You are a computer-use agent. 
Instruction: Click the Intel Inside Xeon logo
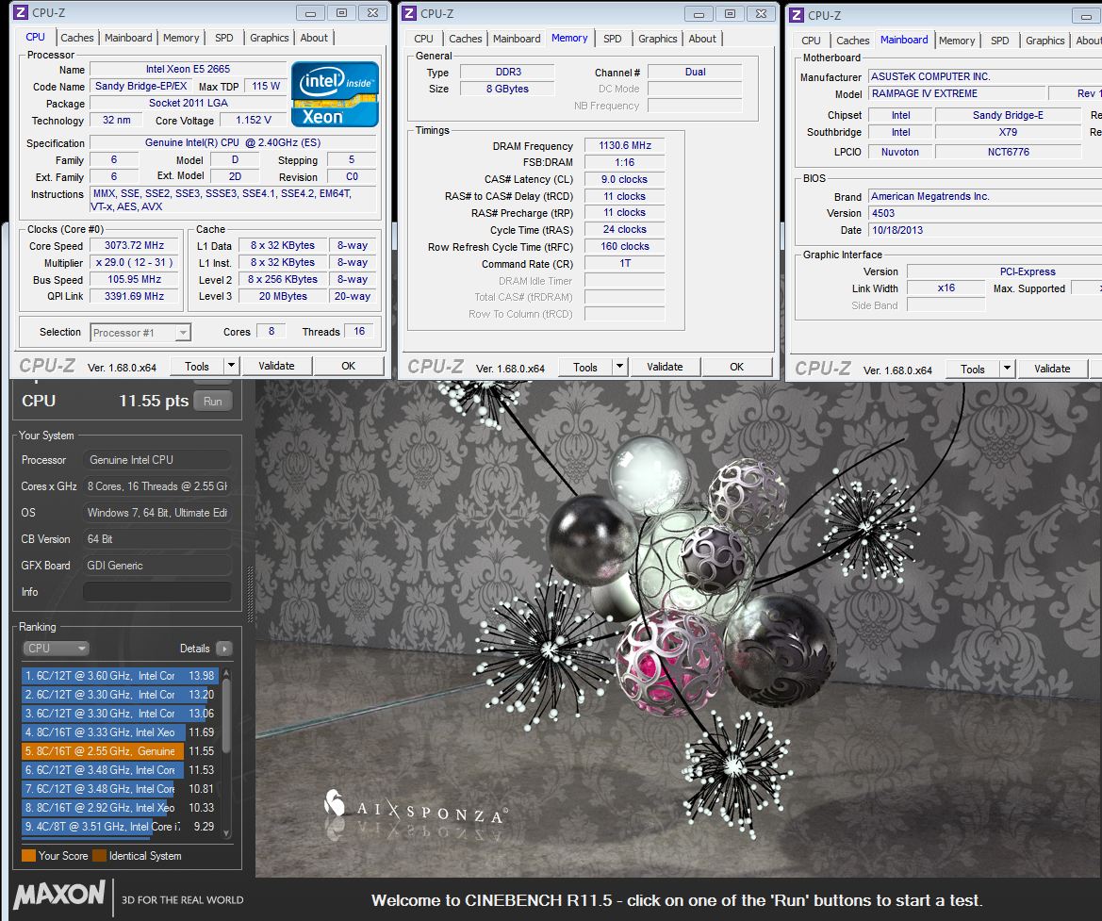click(x=335, y=94)
